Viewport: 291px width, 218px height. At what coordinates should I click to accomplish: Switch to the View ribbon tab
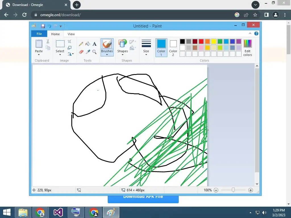point(71,34)
